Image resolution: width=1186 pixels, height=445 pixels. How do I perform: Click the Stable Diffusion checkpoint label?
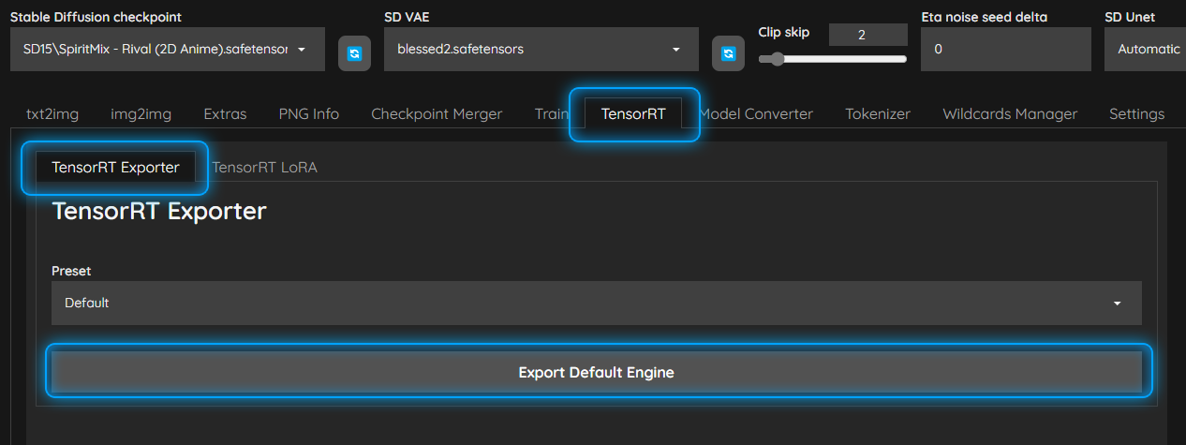[x=96, y=17]
